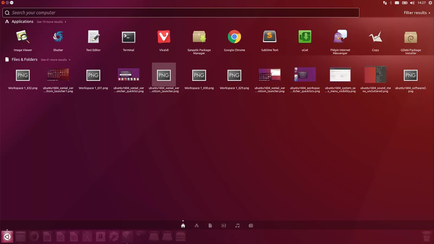Open Firefox from the launcher
The height and width of the screenshot is (244, 434).
pyautogui.click(x=34, y=237)
